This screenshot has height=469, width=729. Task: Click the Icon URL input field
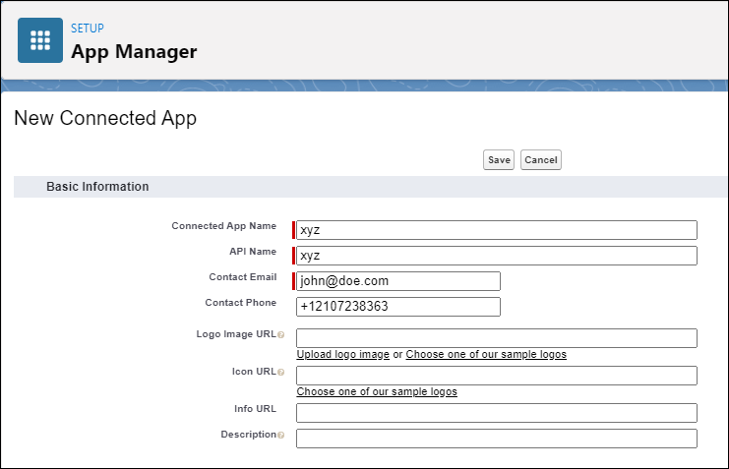[x=497, y=376]
